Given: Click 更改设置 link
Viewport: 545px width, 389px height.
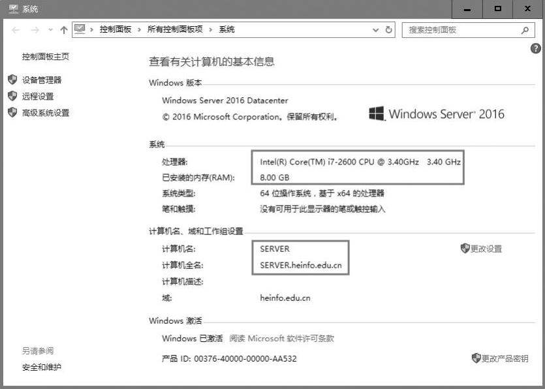Looking at the screenshot, I should pos(486,249).
